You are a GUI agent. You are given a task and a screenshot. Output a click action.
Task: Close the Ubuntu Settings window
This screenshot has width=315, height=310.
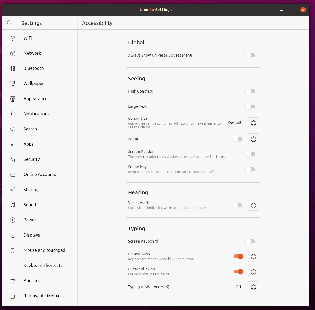click(303, 10)
